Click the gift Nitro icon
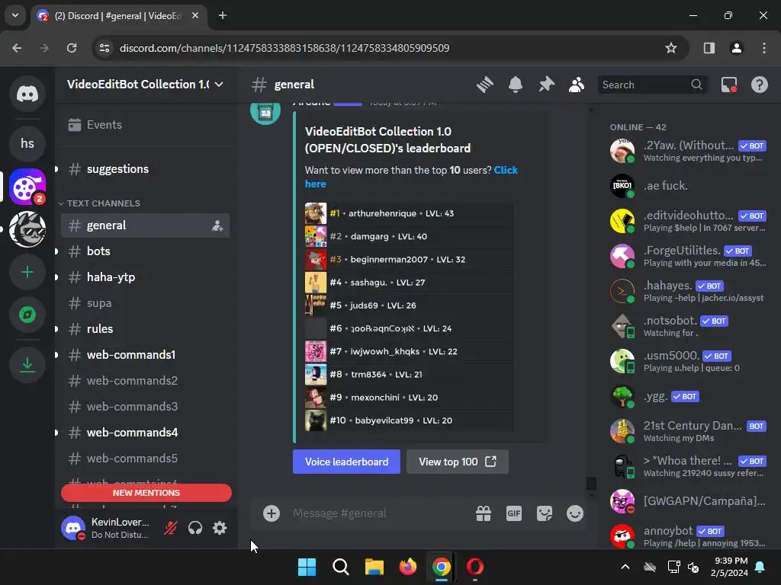 [483, 513]
